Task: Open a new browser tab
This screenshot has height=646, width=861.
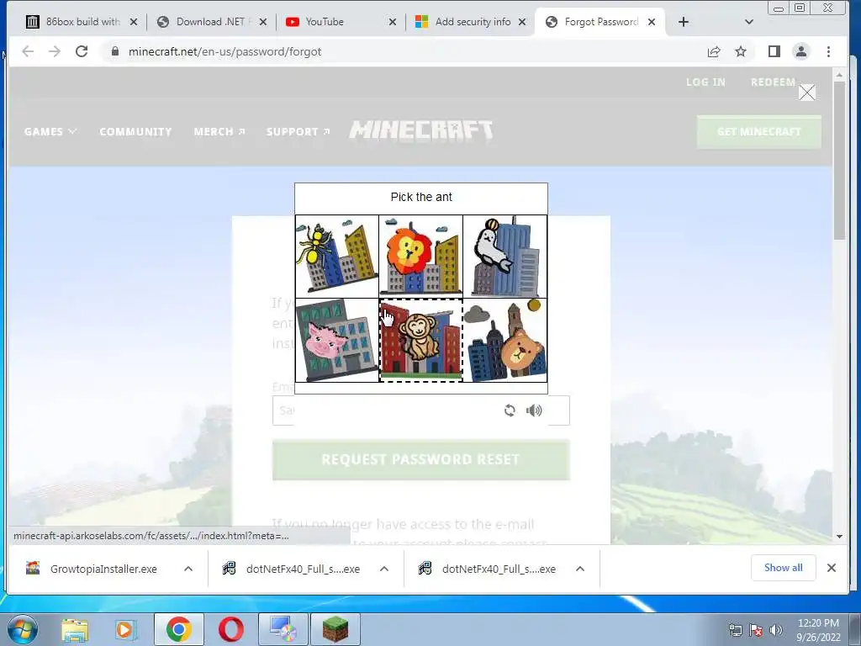Action: (x=683, y=22)
